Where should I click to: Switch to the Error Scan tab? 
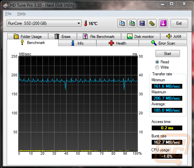click(163, 43)
